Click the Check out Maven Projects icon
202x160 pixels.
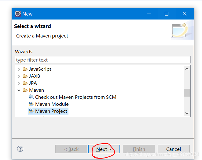31,97
